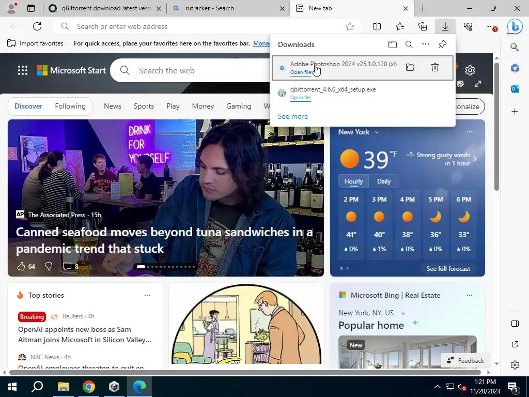Toggle sidebar visibility icon
The image size is (529, 397).
coord(515,324)
